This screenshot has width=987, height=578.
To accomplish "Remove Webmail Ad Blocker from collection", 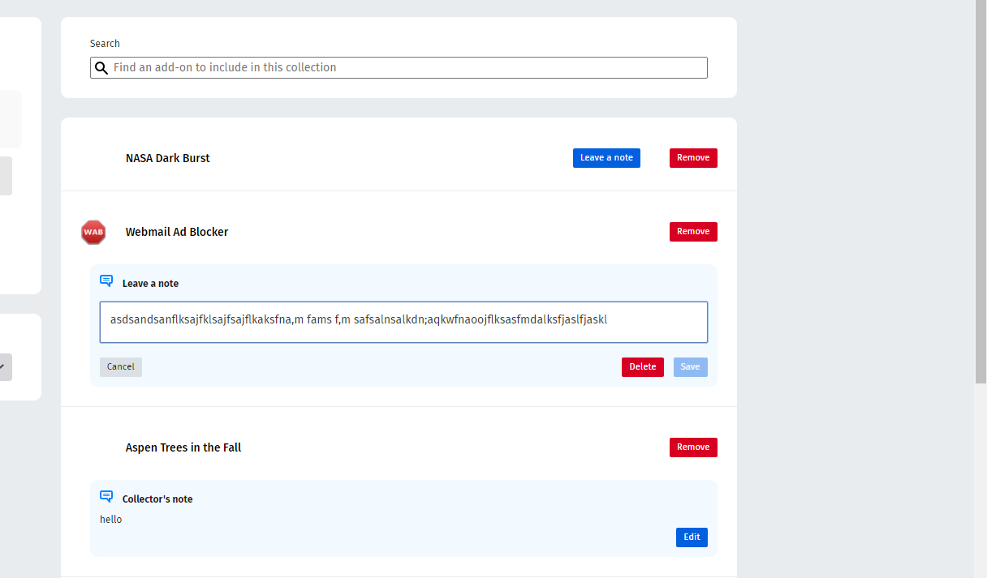I will [693, 232].
